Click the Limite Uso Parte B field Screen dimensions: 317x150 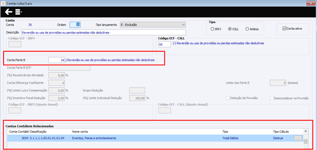point(278,83)
